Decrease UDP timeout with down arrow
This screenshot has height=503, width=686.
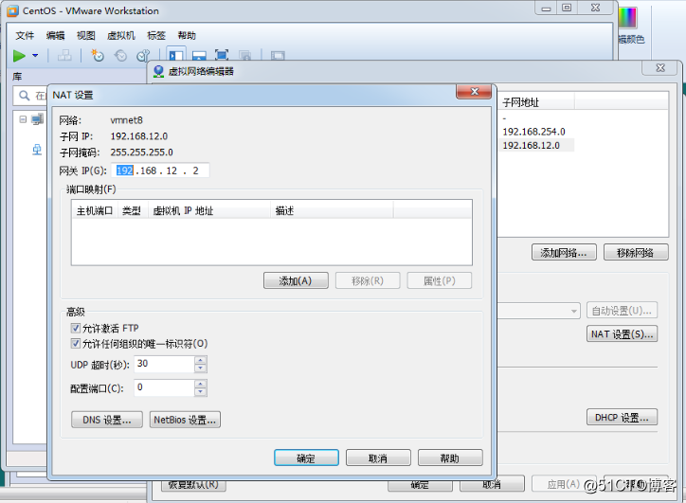200,368
